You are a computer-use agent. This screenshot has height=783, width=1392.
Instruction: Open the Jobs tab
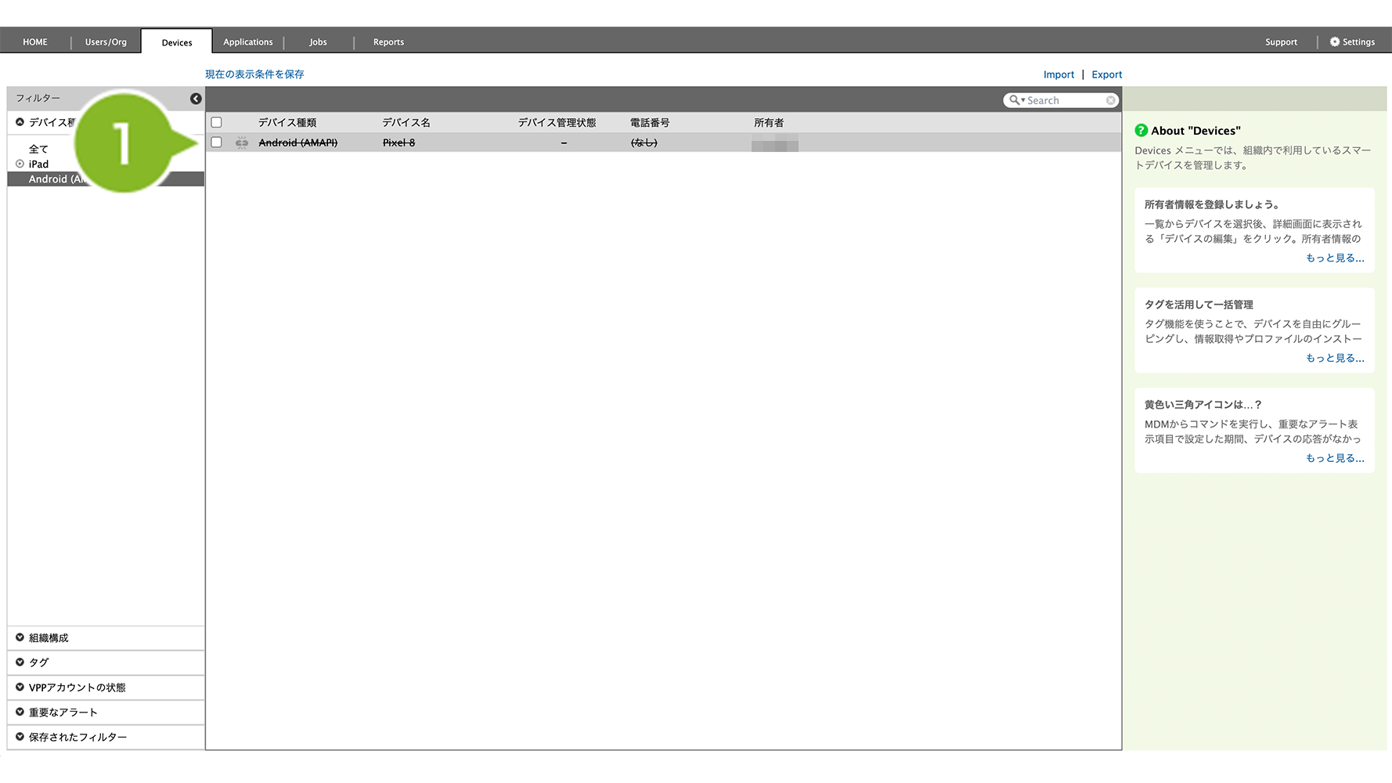(318, 42)
